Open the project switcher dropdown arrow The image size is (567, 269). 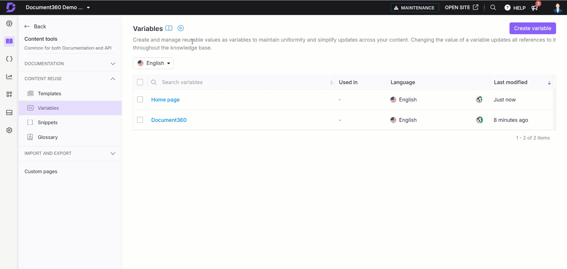point(88,8)
